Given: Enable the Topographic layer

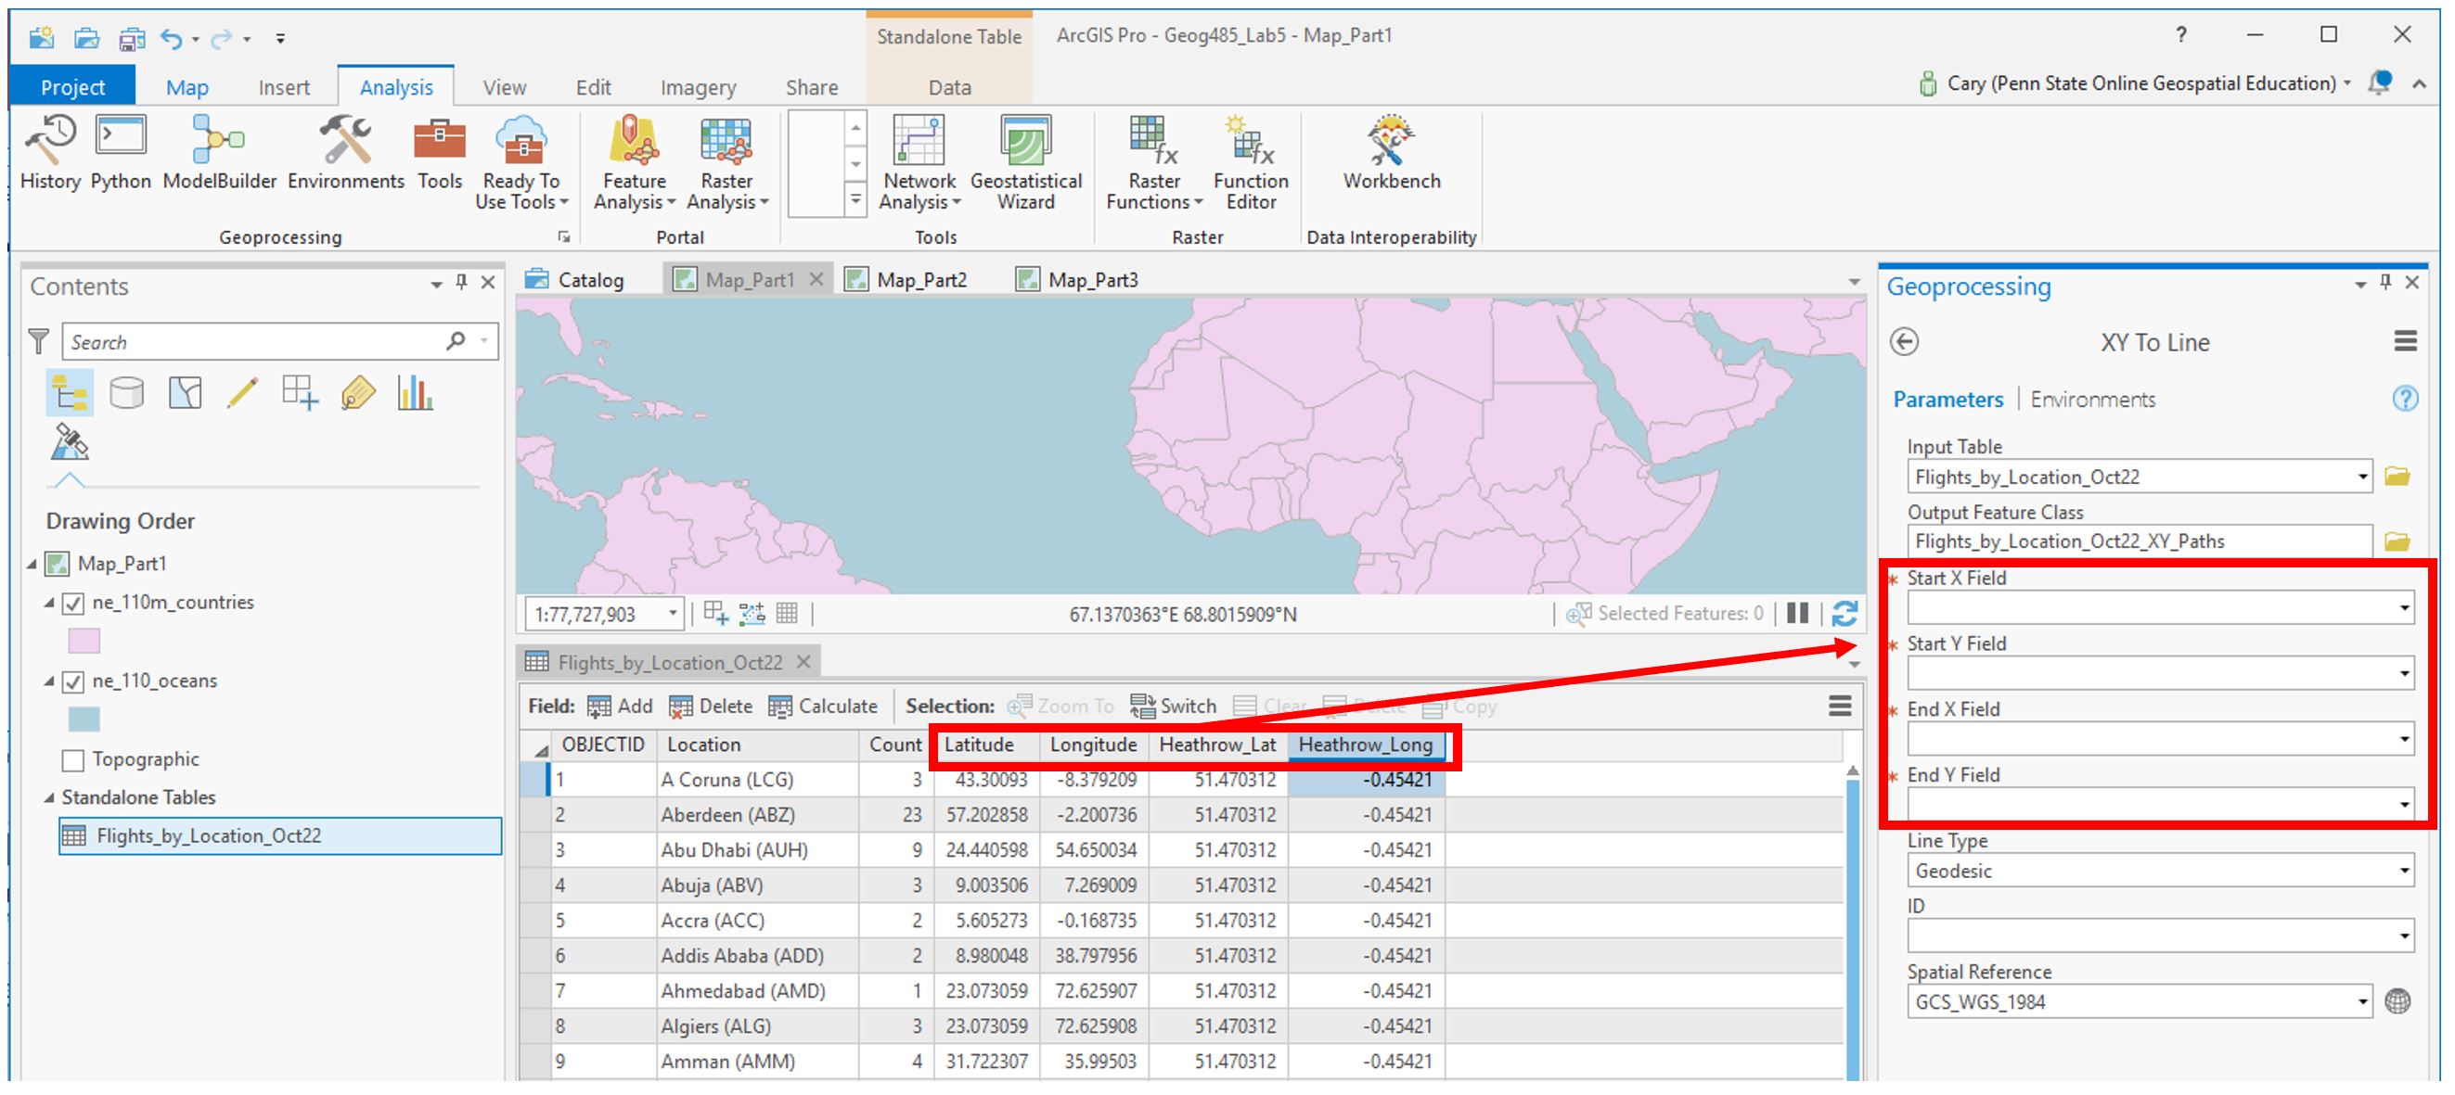Looking at the screenshot, I should tap(72, 758).
